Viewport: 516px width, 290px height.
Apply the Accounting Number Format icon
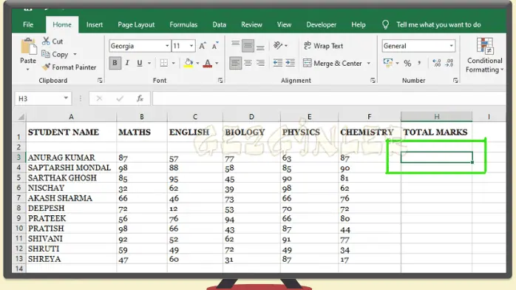pos(388,63)
